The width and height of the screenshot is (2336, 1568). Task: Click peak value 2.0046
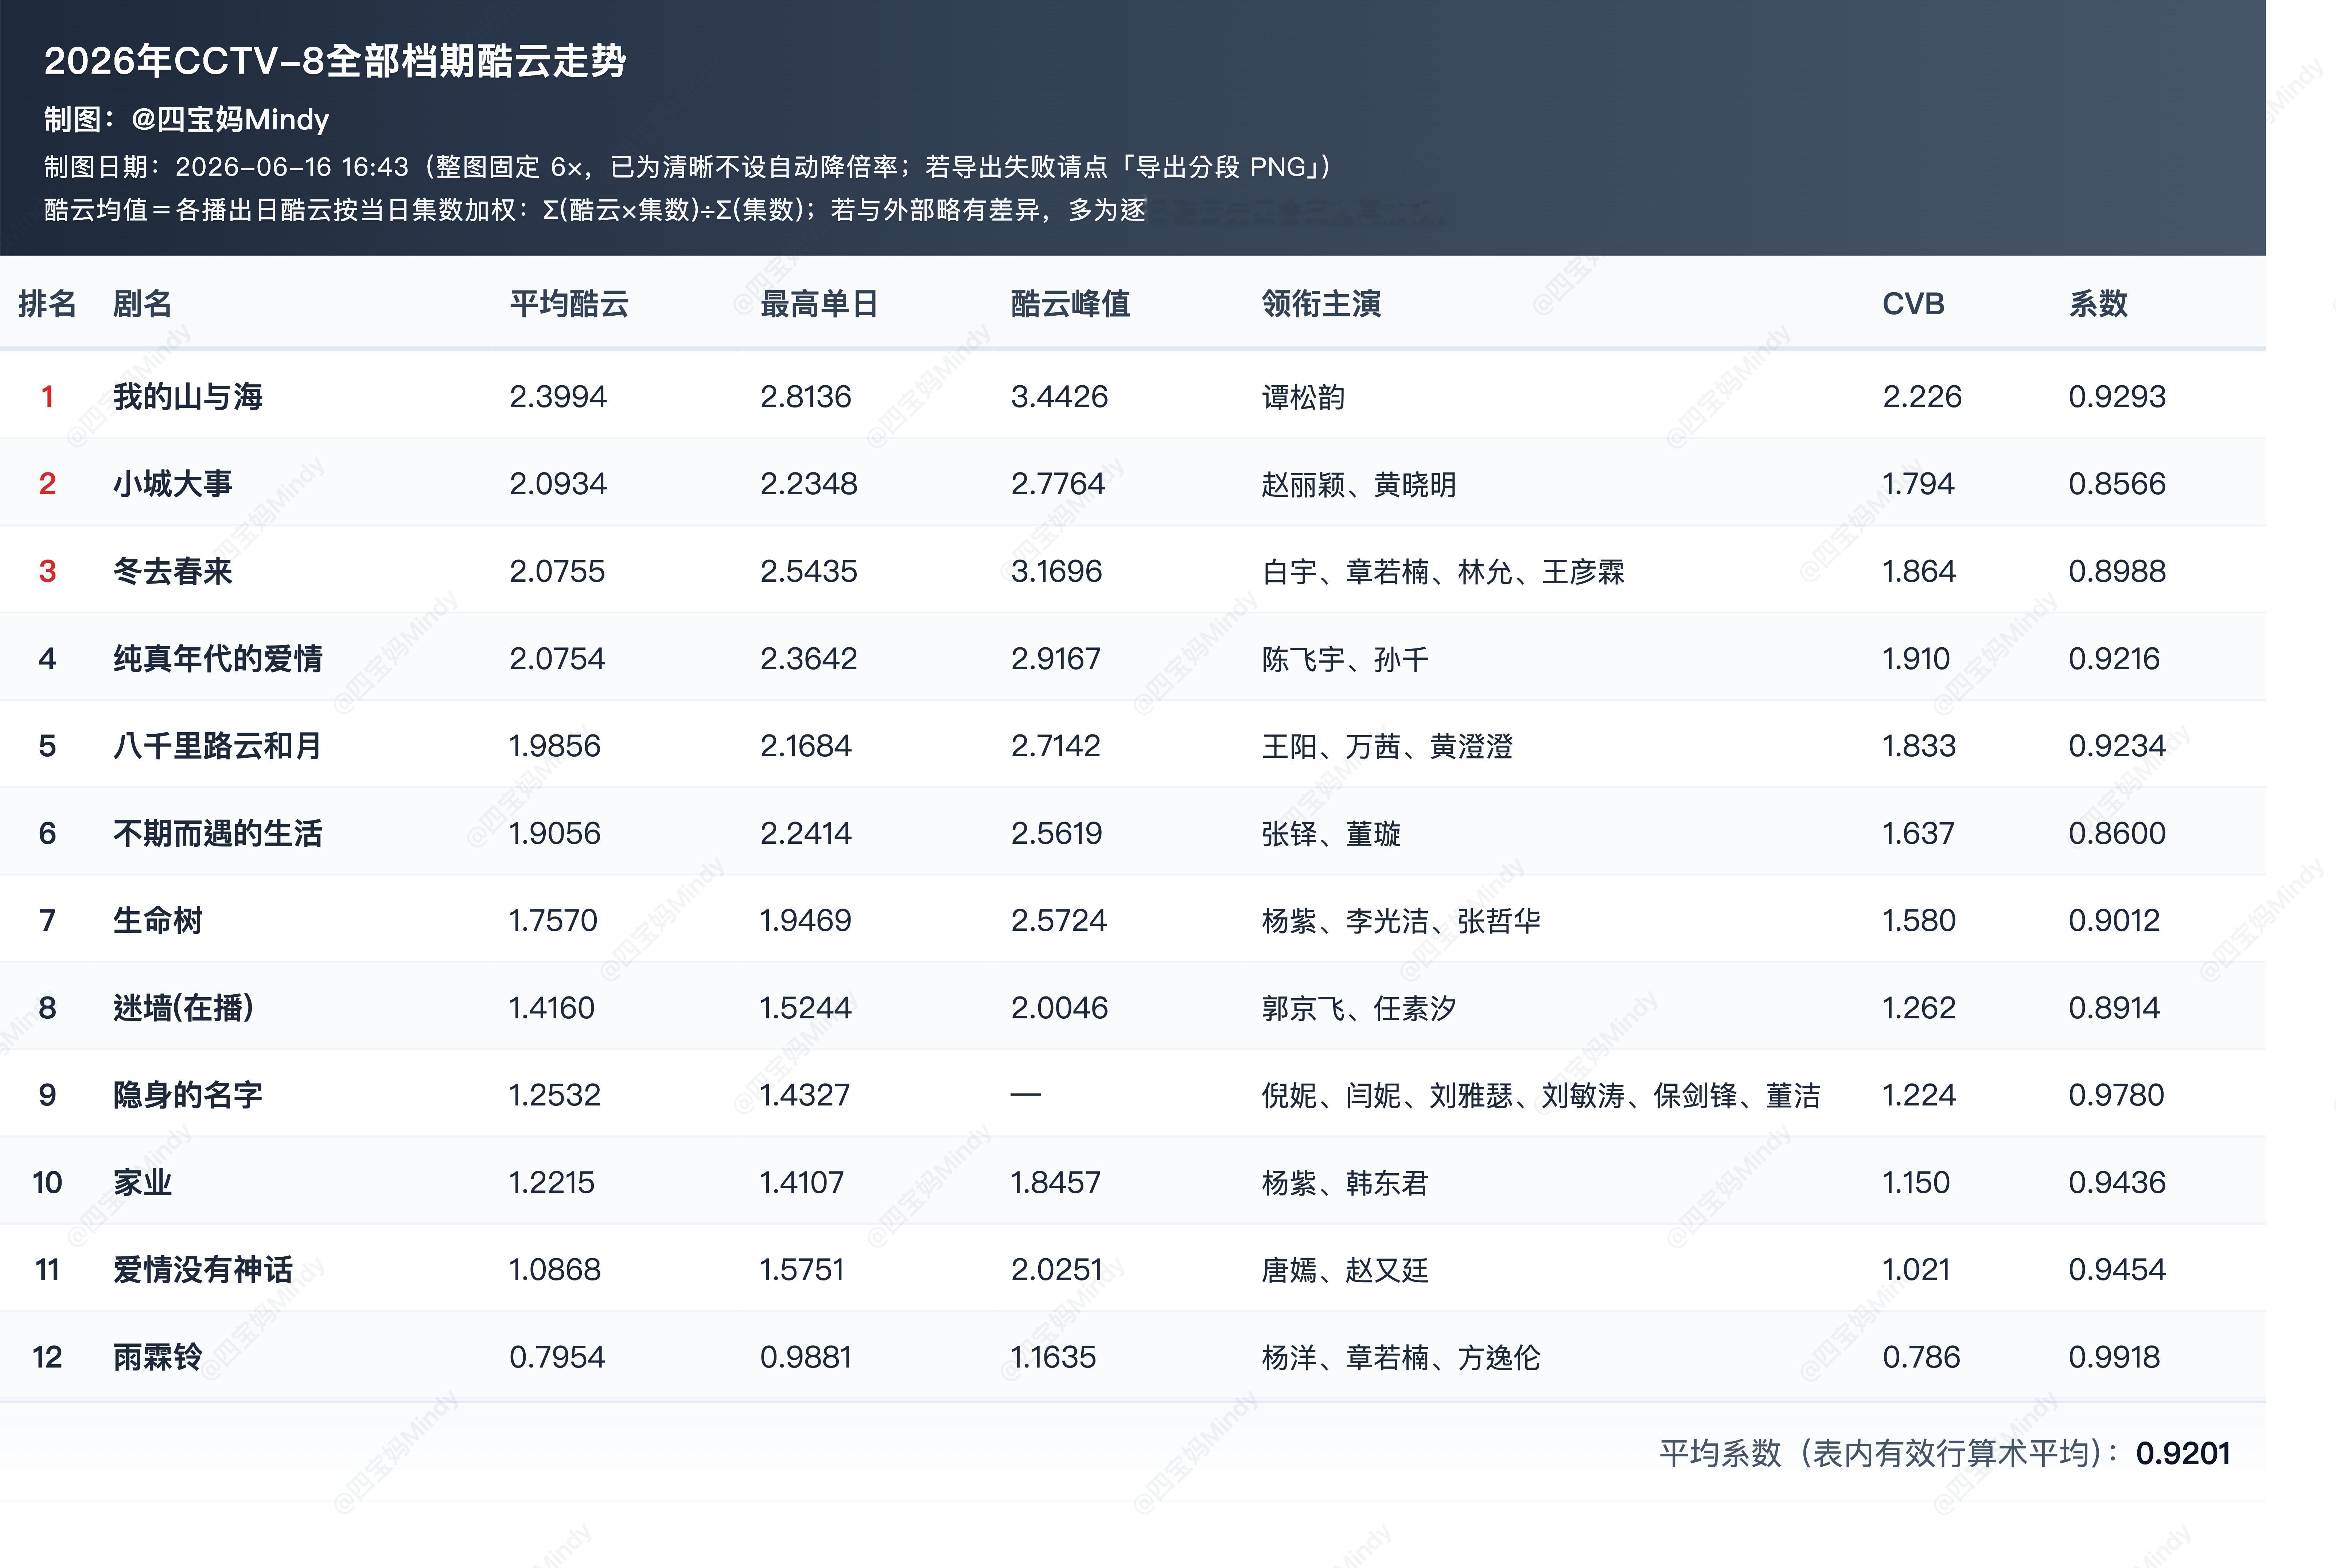click(x=1060, y=1008)
